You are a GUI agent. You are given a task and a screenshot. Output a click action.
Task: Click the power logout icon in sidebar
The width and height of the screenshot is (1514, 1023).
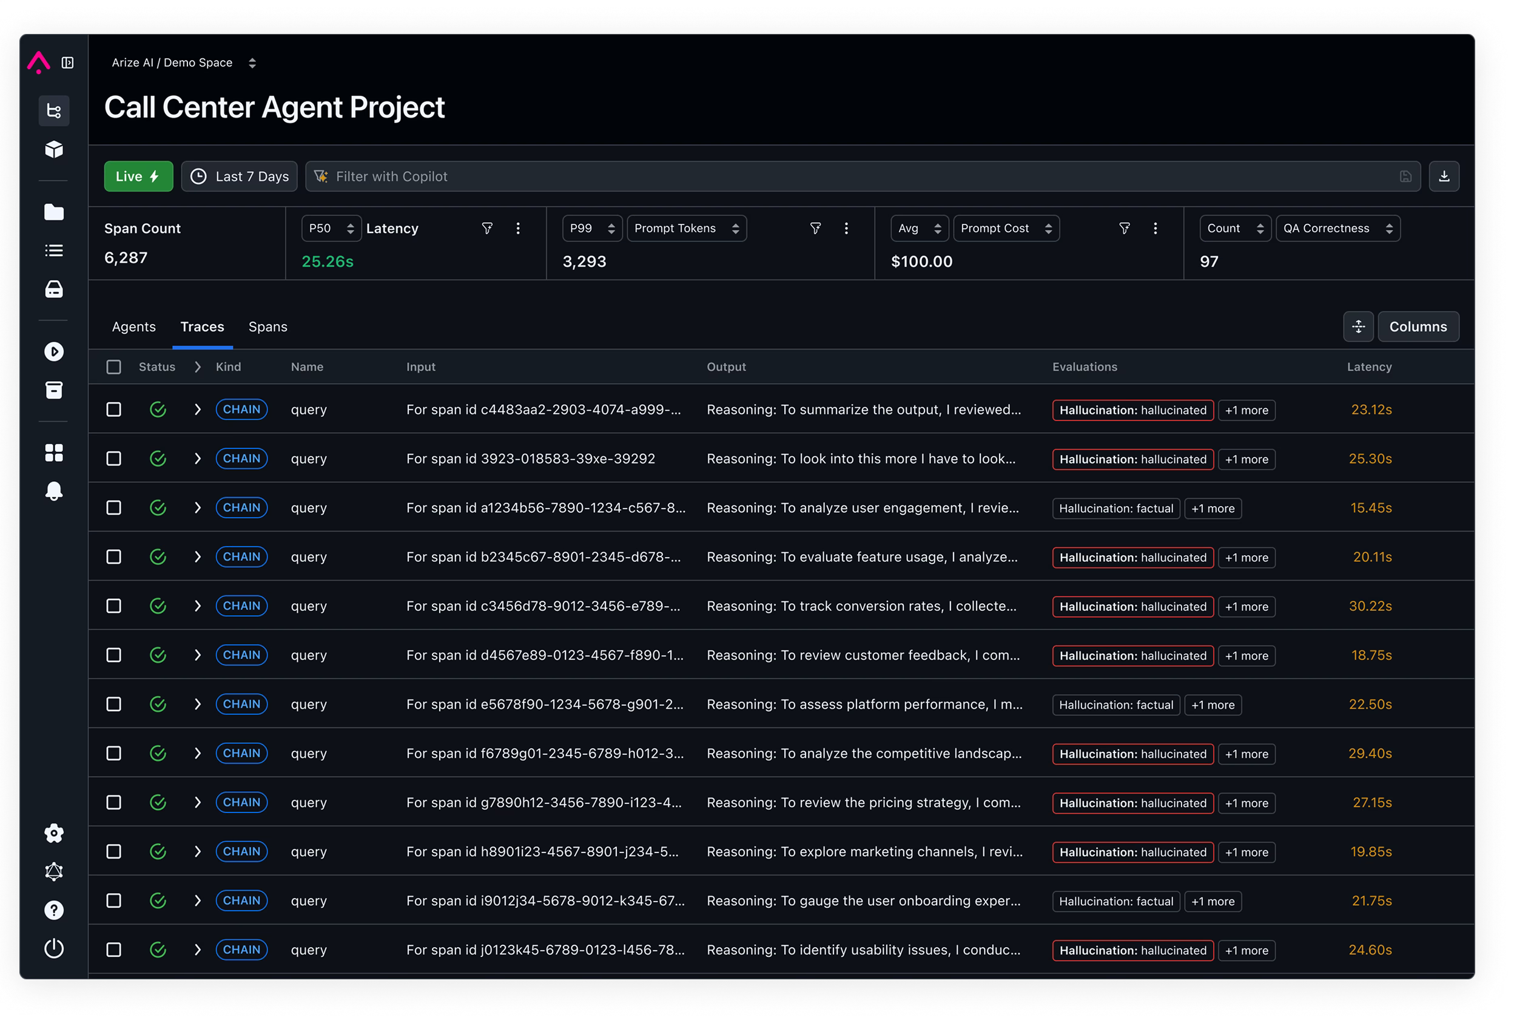[54, 948]
